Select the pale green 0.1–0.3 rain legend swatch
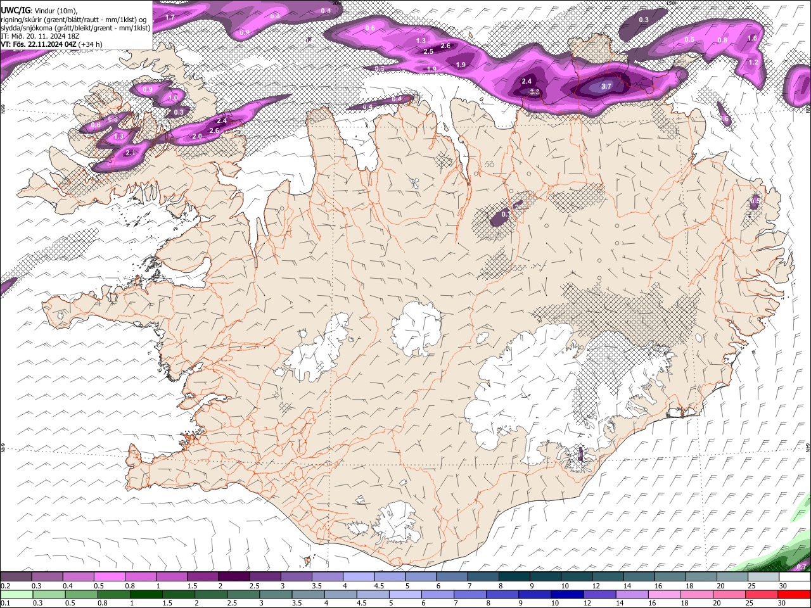 16,595
